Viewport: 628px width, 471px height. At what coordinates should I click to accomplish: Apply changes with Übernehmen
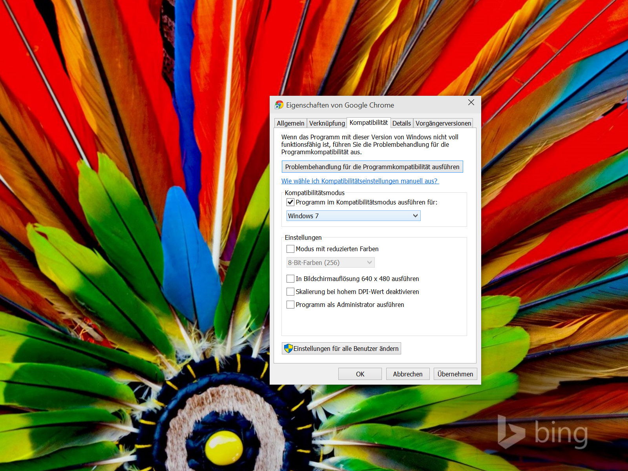pos(455,374)
